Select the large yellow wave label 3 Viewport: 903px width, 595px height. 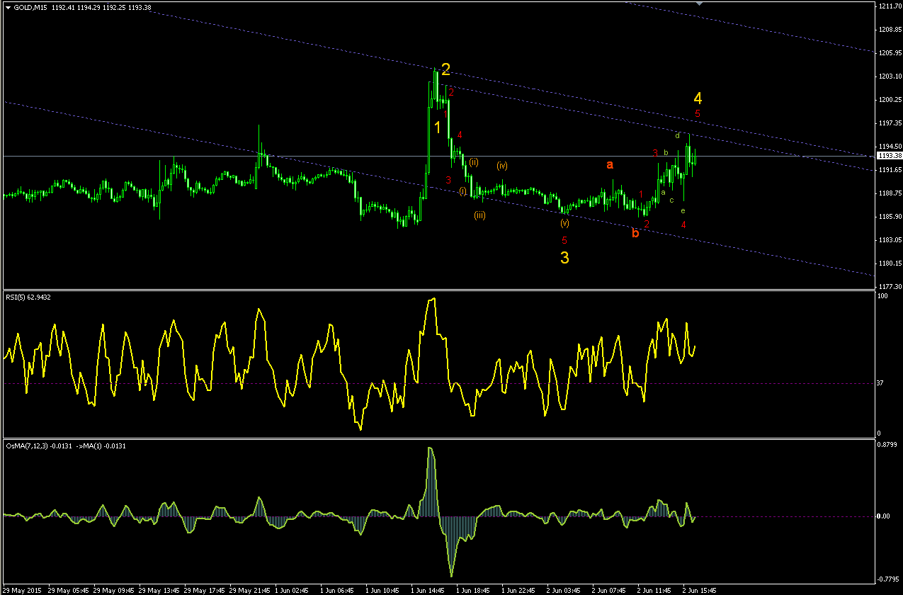pos(564,258)
